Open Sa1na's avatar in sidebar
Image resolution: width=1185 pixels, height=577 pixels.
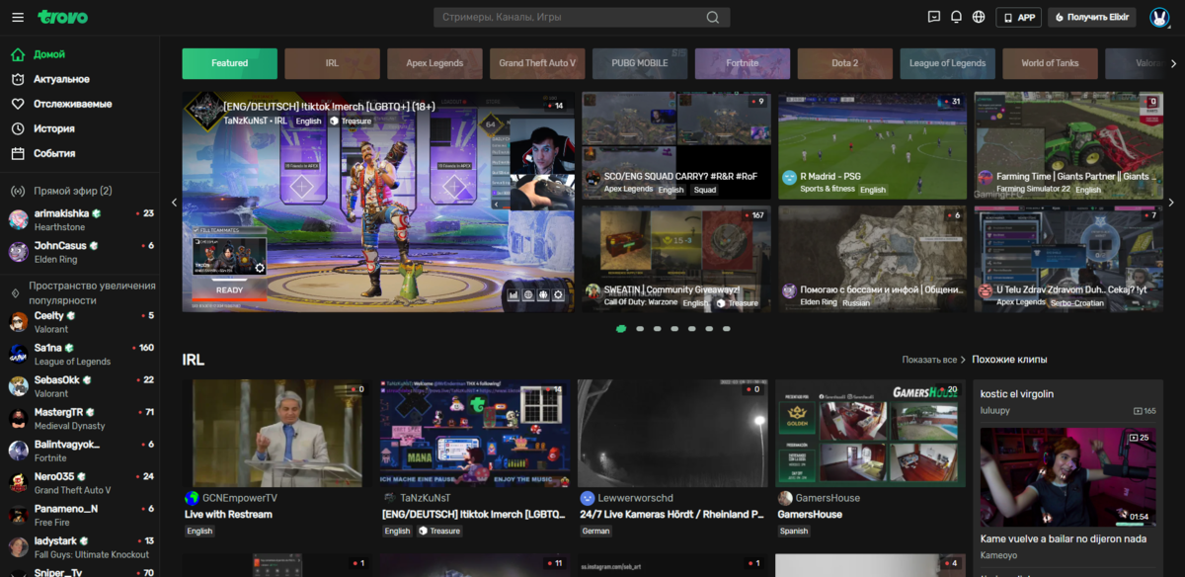tap(19, 354)
